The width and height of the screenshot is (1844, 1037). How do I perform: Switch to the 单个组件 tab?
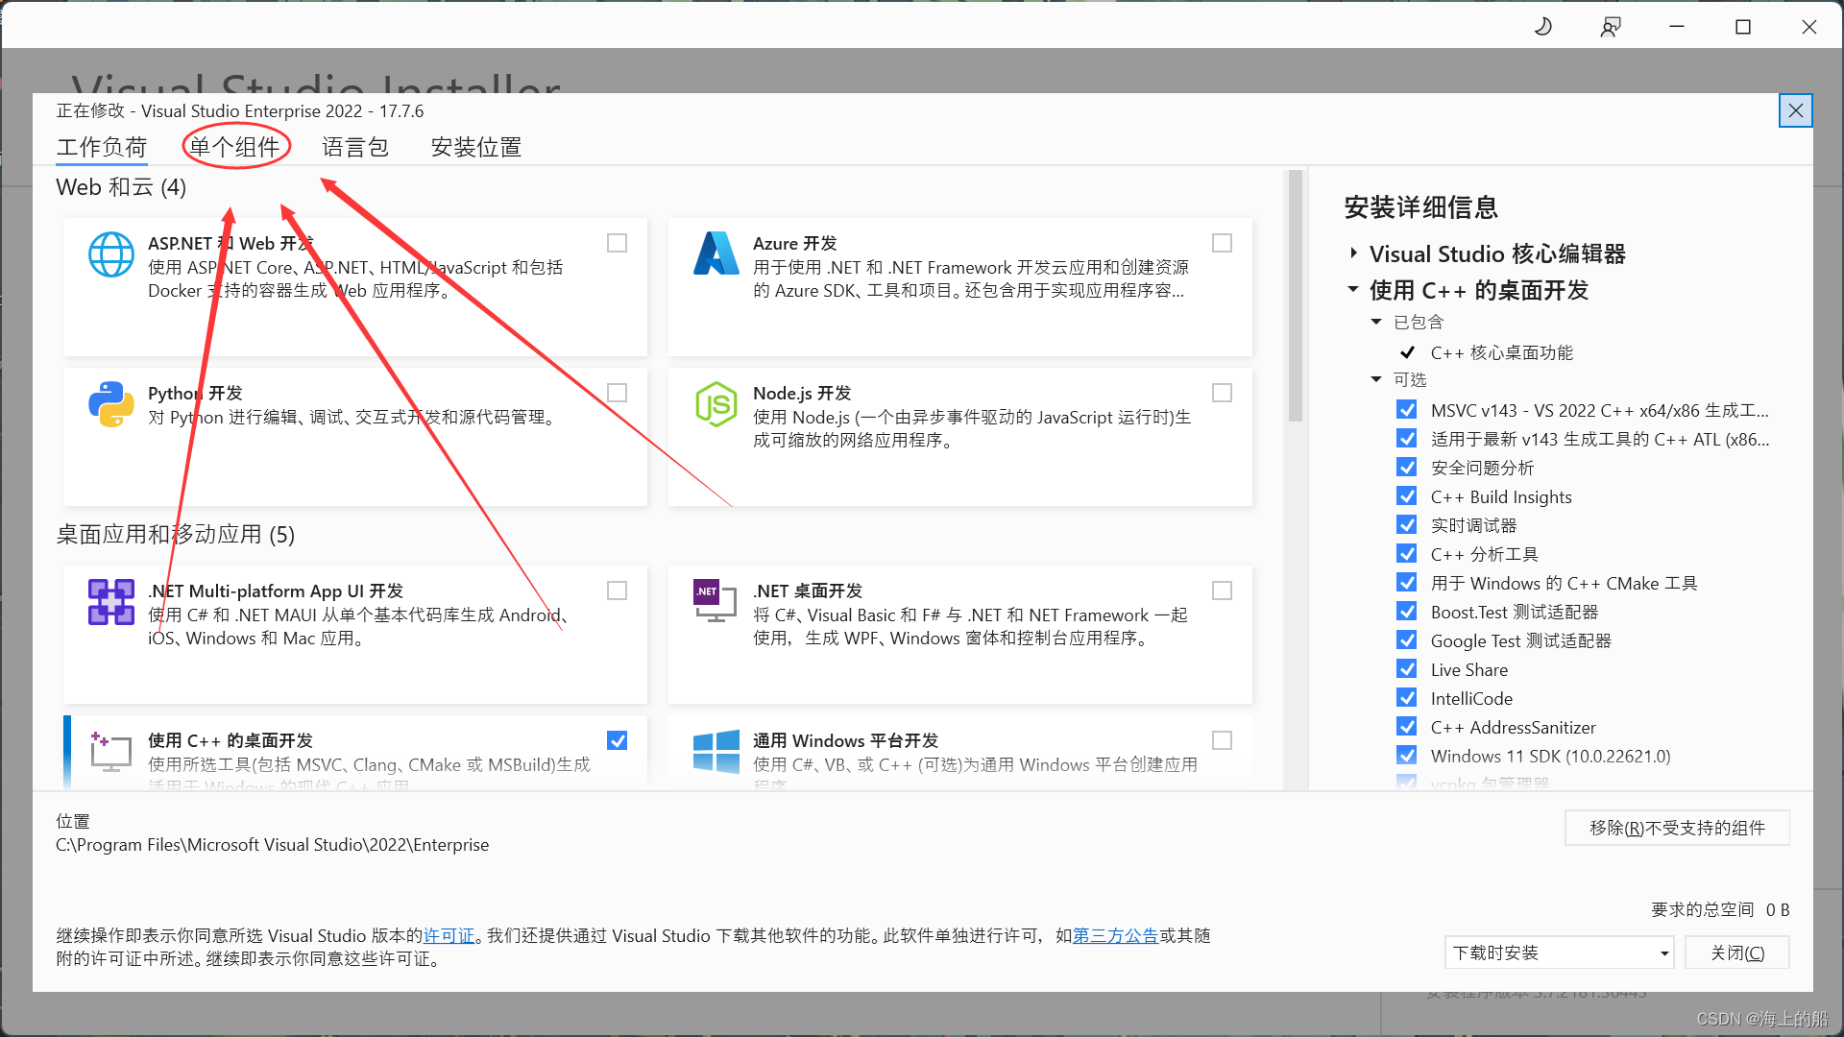(235, 147)
